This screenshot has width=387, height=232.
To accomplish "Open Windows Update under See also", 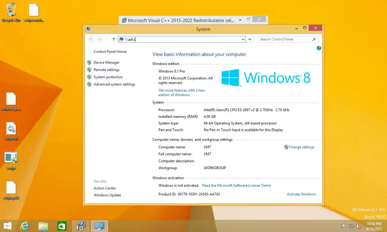I will (107, 195).
